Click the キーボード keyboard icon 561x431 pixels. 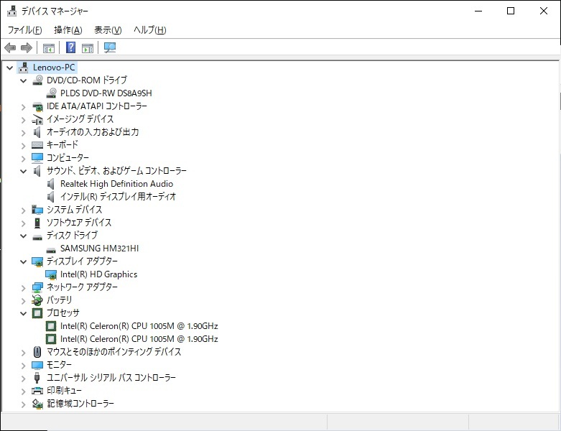point(37,145)
